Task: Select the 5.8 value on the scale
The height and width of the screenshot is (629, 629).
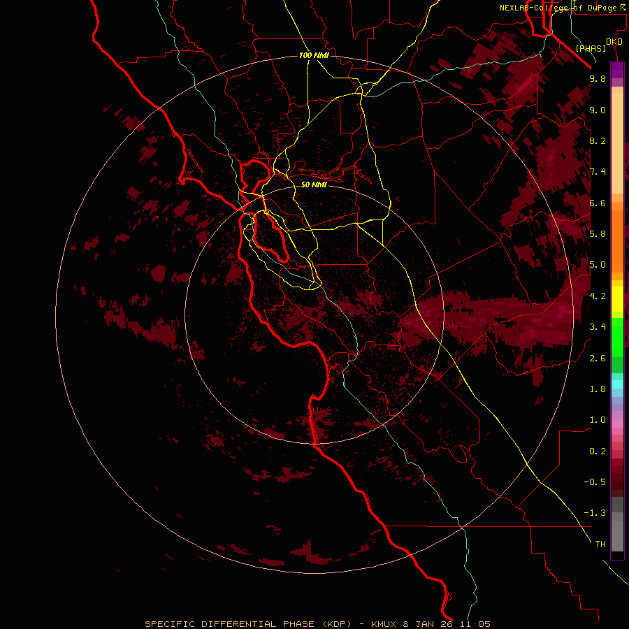Action: (x=598, y=234)
